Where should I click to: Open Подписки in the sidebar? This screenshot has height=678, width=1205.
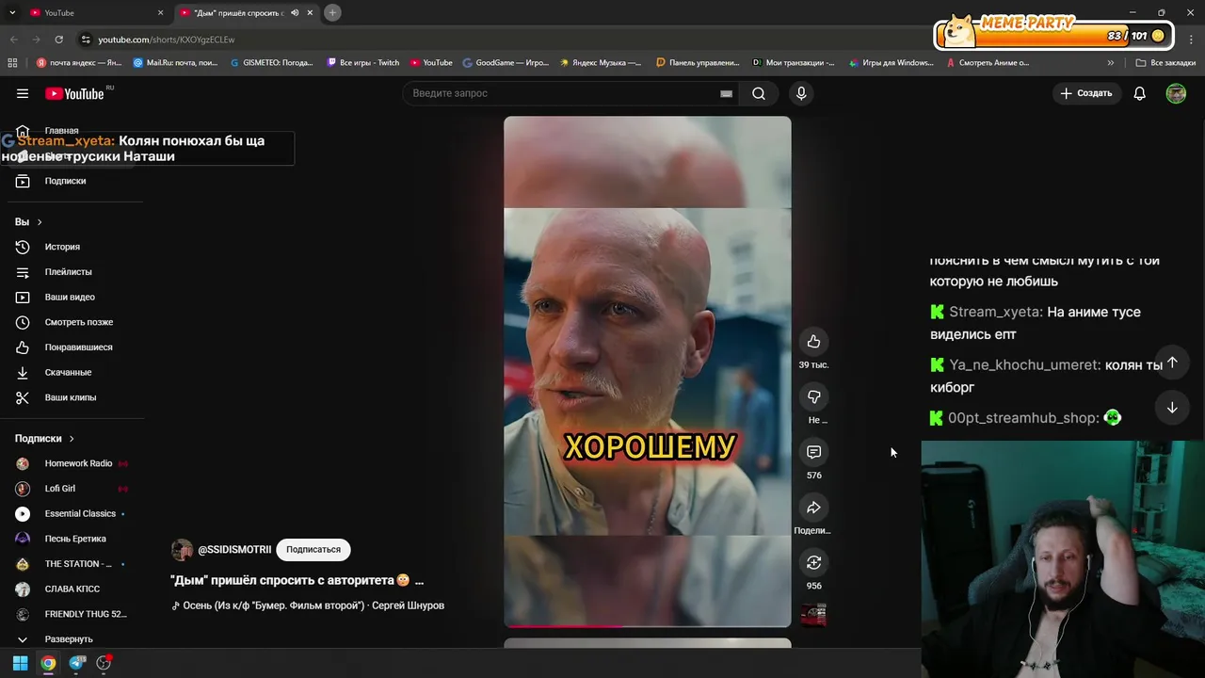66,181
